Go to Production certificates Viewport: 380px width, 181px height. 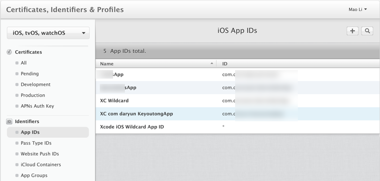click(33, 95)
